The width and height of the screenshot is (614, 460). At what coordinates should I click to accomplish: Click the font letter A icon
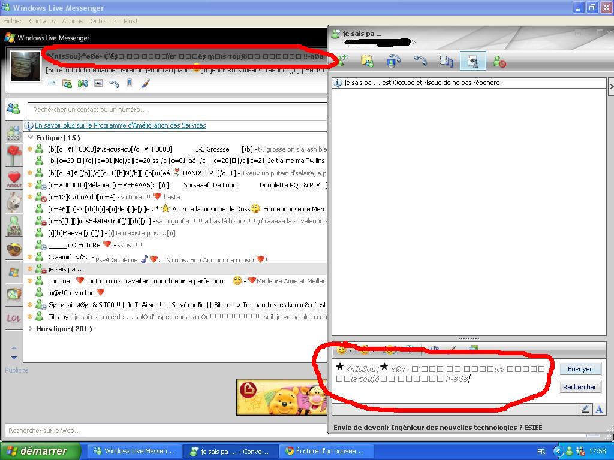[x=598, y=410]
